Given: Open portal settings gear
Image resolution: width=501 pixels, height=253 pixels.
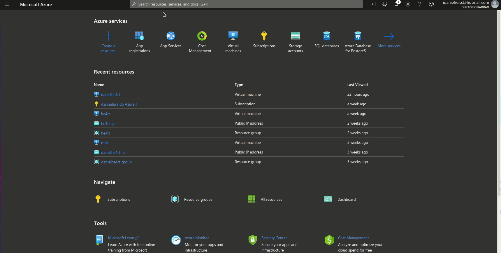Looking at the screenshot, I should (408, 4).
